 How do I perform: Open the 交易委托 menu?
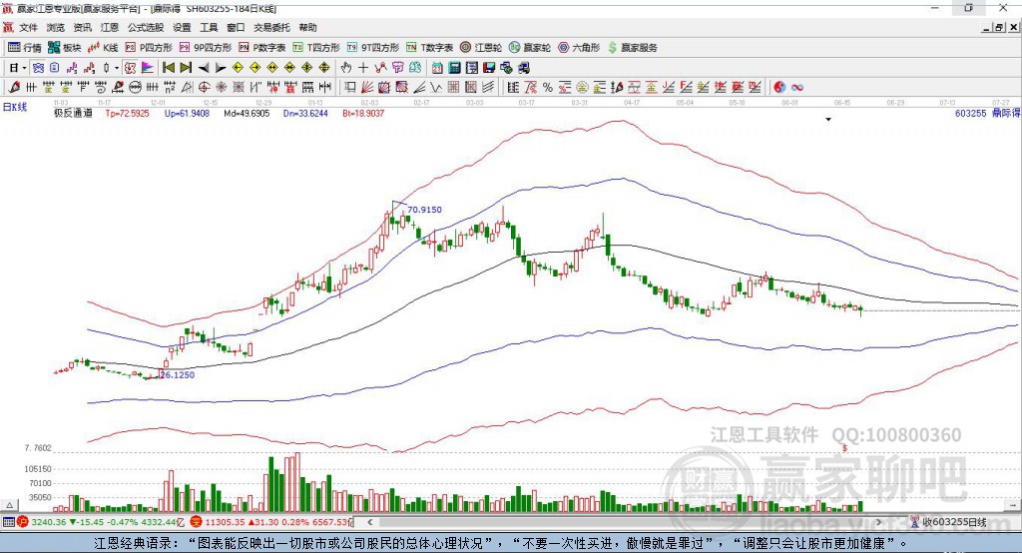click(x=271, y=27)
